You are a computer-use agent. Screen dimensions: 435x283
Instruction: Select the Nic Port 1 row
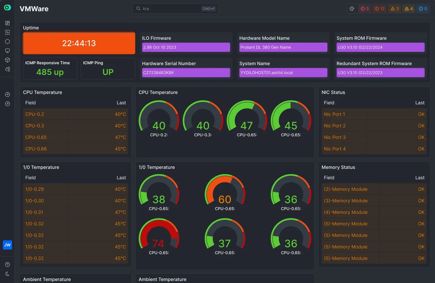click(x=374, y=114)
